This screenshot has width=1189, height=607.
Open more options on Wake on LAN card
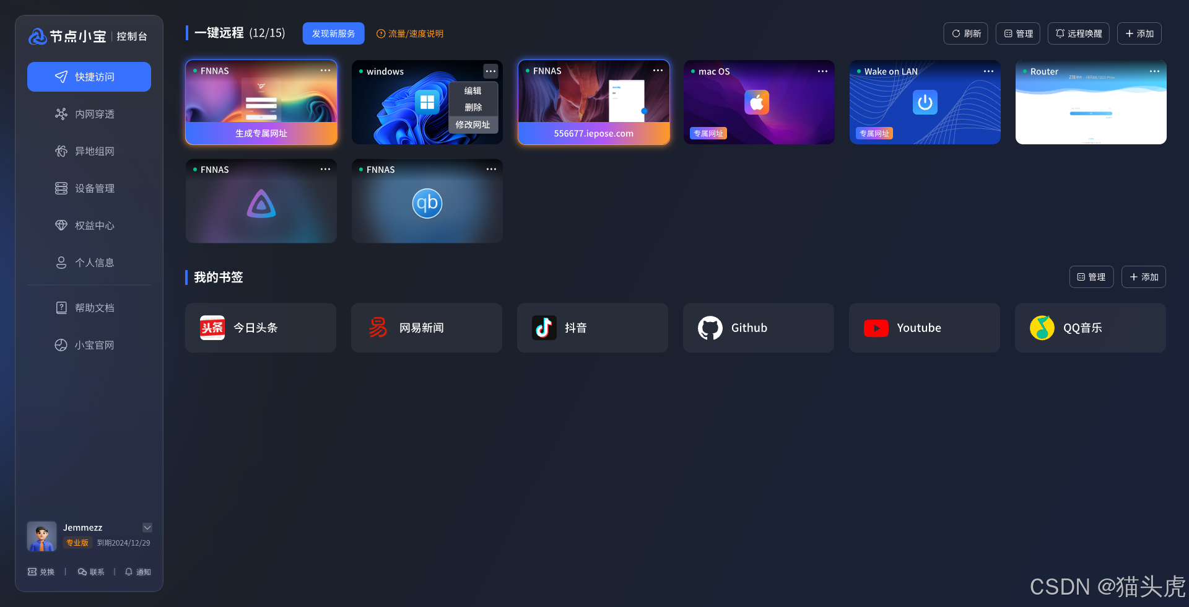coord(988,71)
